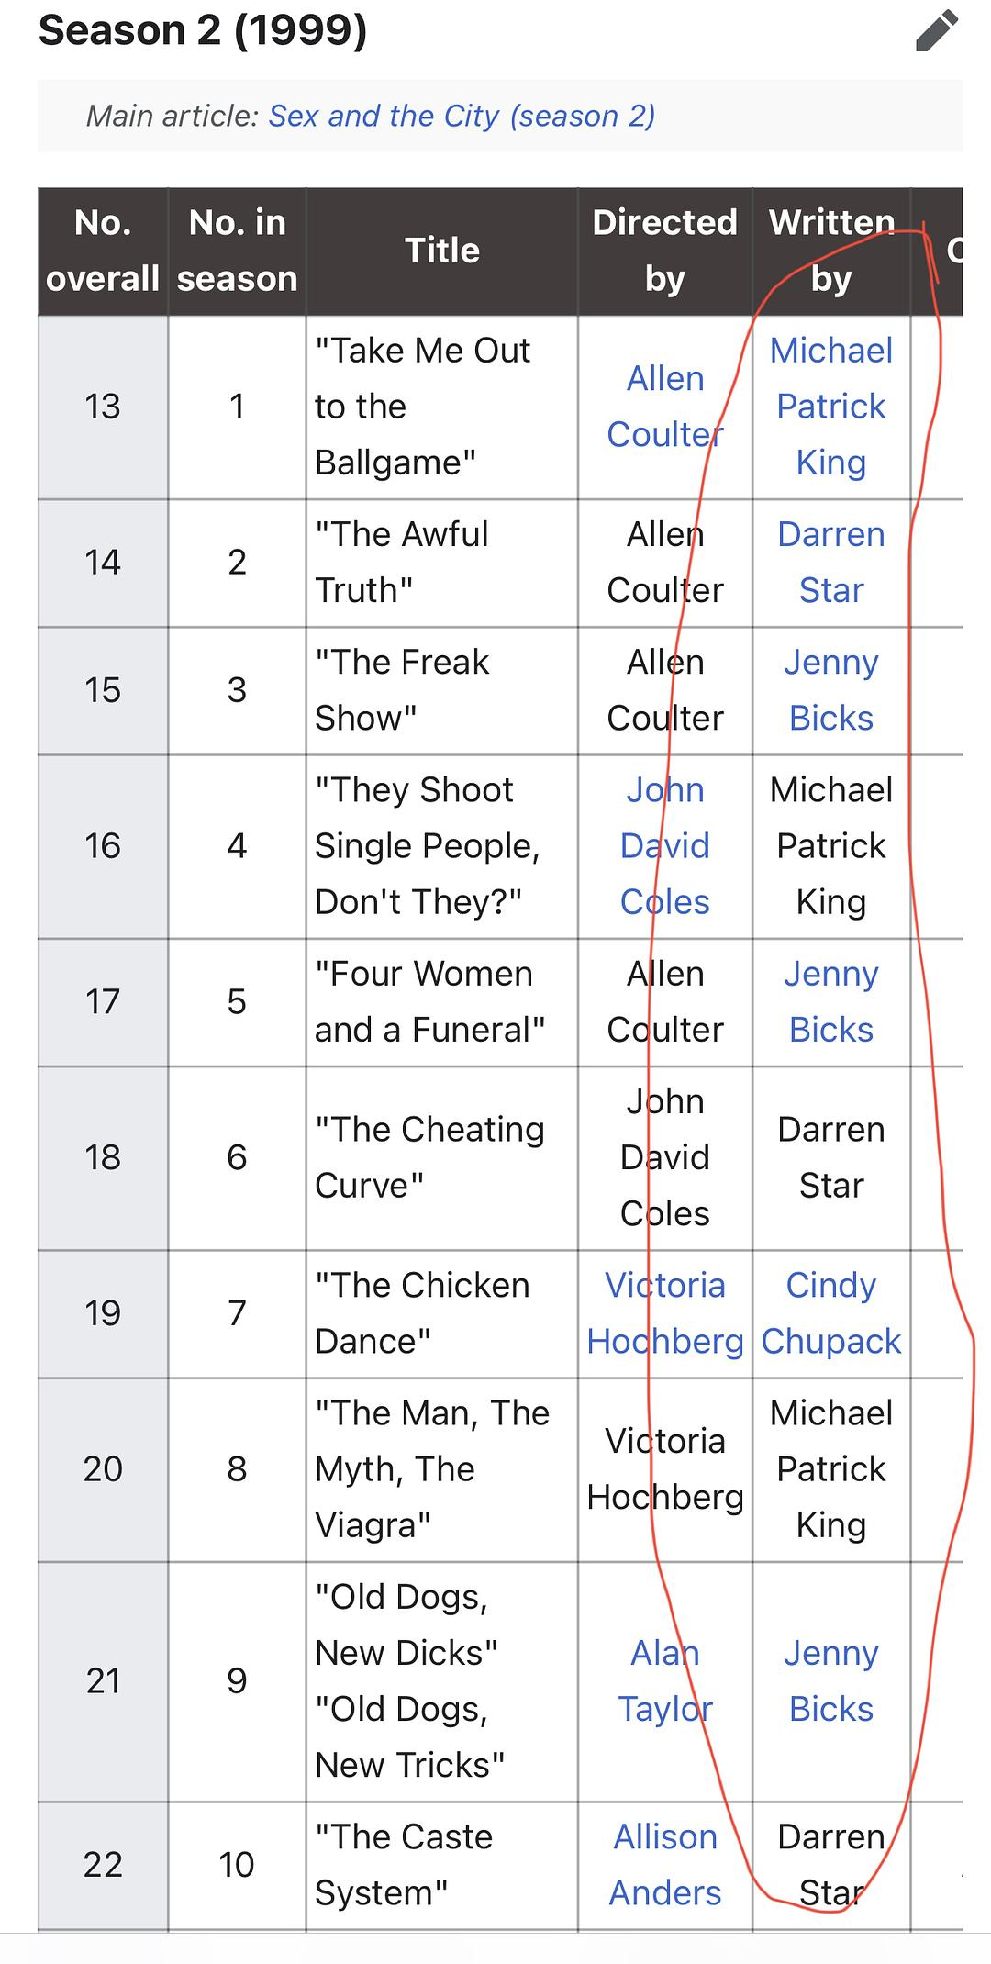
Task: Click Jenny Bicks link for "The Freak Show"
Action: coord(830,689)
